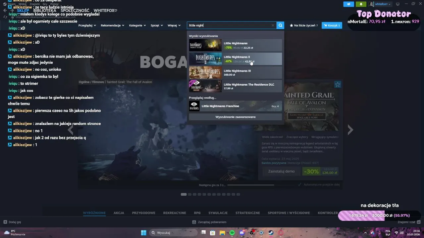Click the Wiele zakończeń tag
Image resolution: width=424 pixels, height=238 pixels.
click(272, 137)
